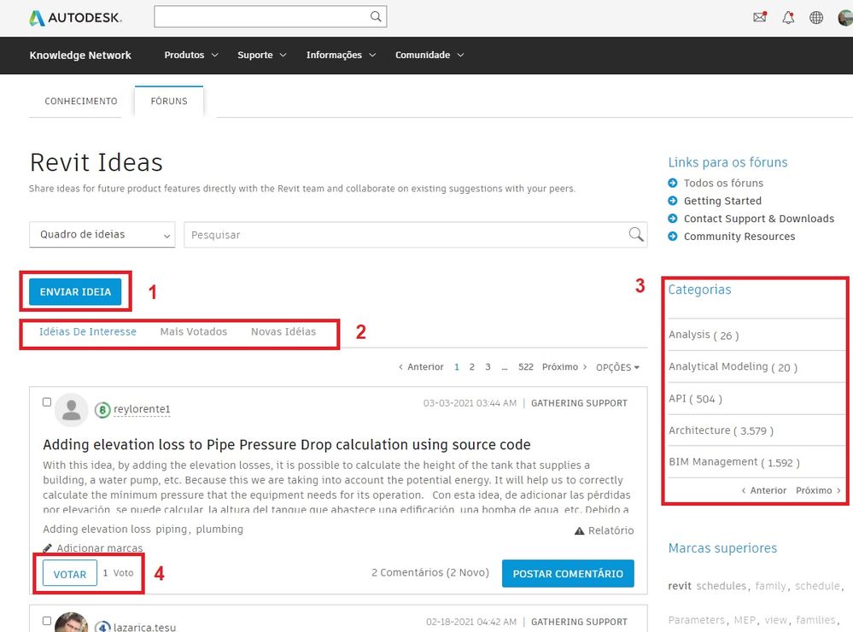Open the Quadro de ideias dropdown
The width and height of the screenshot is (853, 632).
point(102,235)
